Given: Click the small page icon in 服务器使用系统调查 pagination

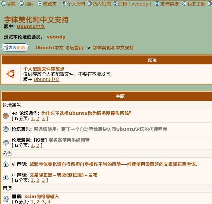Looking at the screenshot, I should [x=16, y=146].
